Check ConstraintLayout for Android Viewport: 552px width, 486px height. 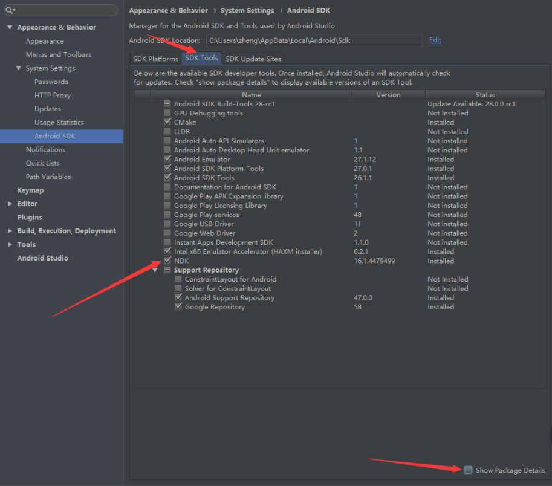(x=178, y=279)
